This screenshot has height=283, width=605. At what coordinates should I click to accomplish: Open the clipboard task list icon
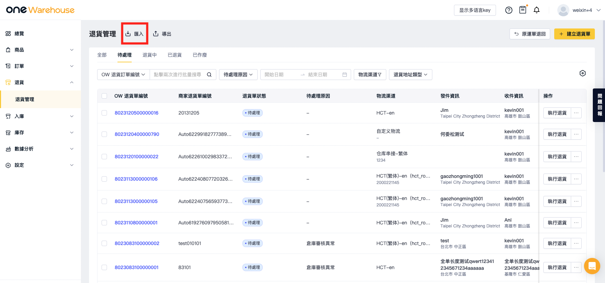click(x=523, y=10)
